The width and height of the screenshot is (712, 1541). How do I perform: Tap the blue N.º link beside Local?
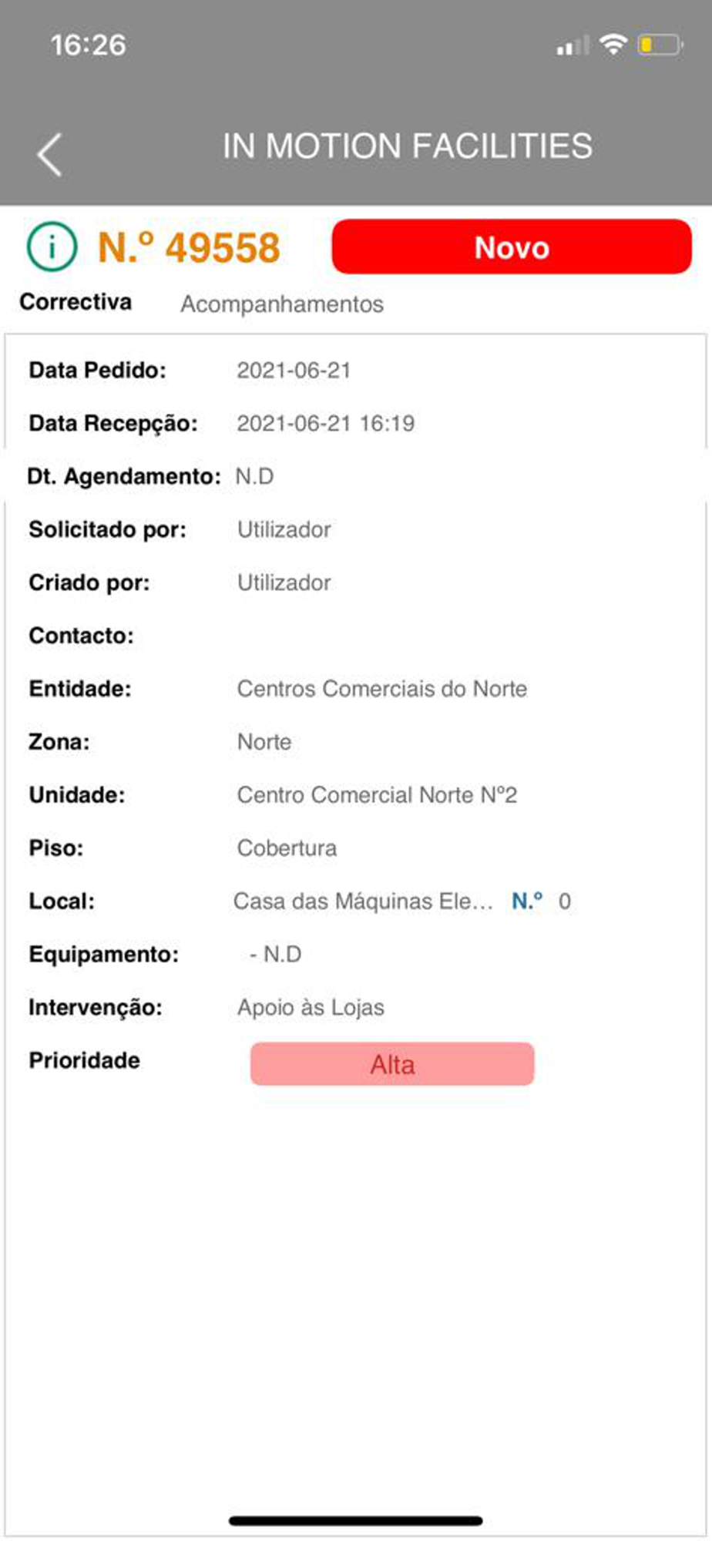pyautogui.click(x=527, y=901)
